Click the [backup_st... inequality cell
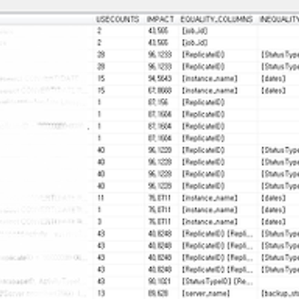The image size is (299, 299). pos(280,293)
